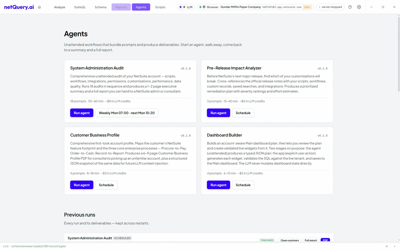Click the 'Previous runs' heading
400x250 pixels.
tap(79, 215)
